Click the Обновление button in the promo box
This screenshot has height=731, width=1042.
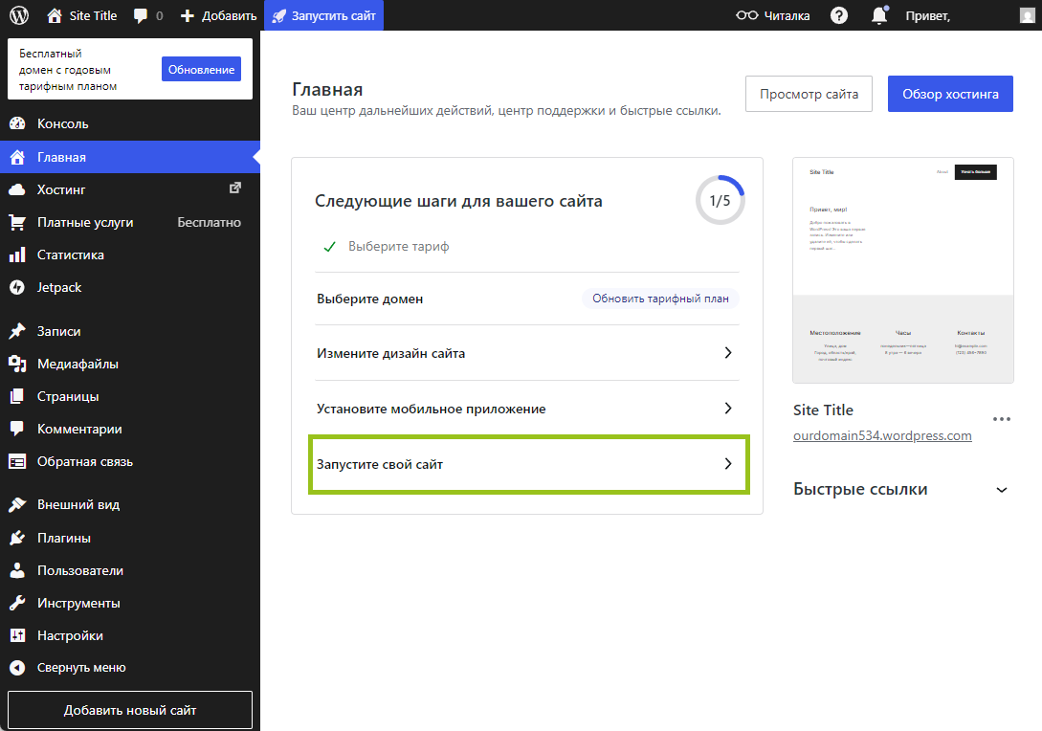[201, 69]
